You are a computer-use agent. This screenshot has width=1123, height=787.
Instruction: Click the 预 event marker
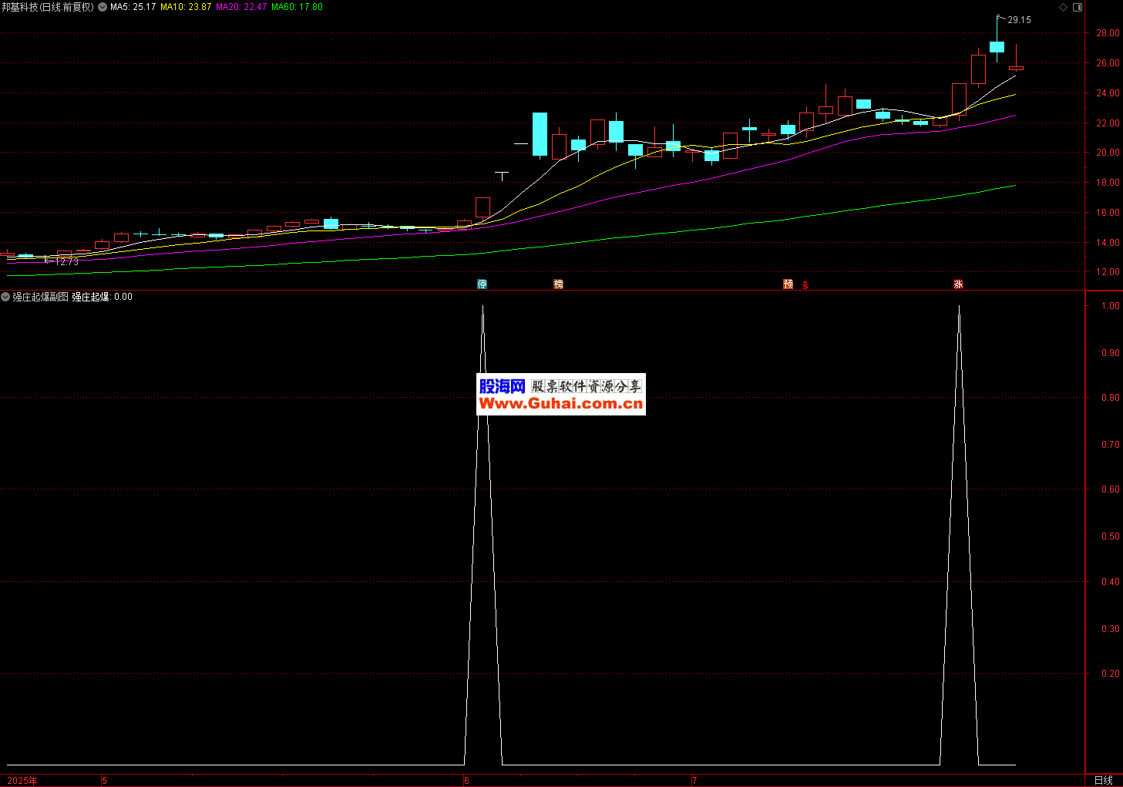tap(788, 284)
